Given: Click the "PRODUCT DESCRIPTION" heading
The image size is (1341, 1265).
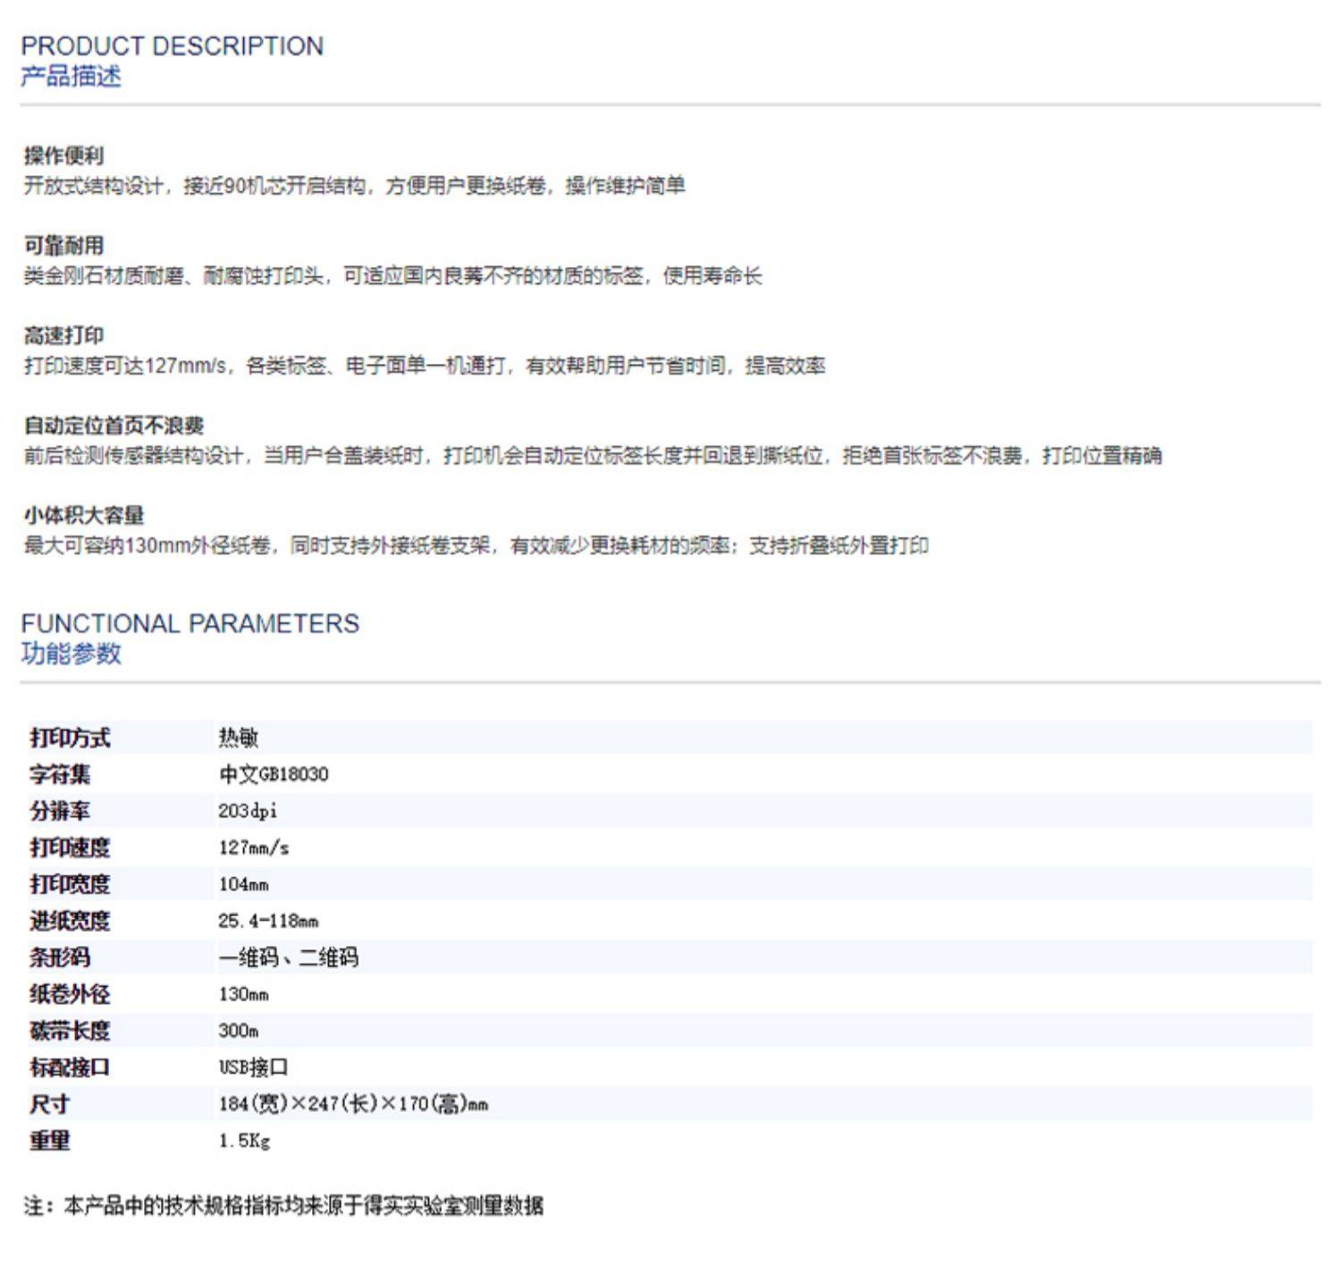Looking at the screenshot, I should click(x=173, y=46).
